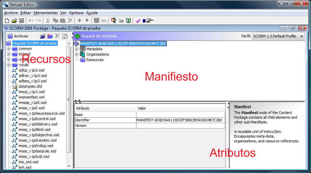Click the Redo arrow icon

[38, 21]
